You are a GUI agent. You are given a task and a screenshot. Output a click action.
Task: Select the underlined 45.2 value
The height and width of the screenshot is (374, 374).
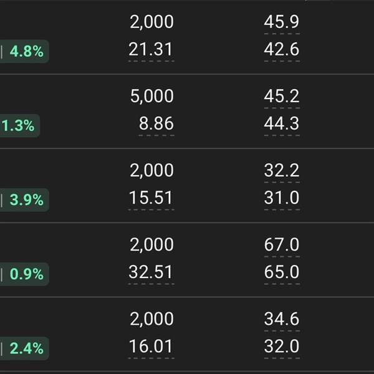282,97
